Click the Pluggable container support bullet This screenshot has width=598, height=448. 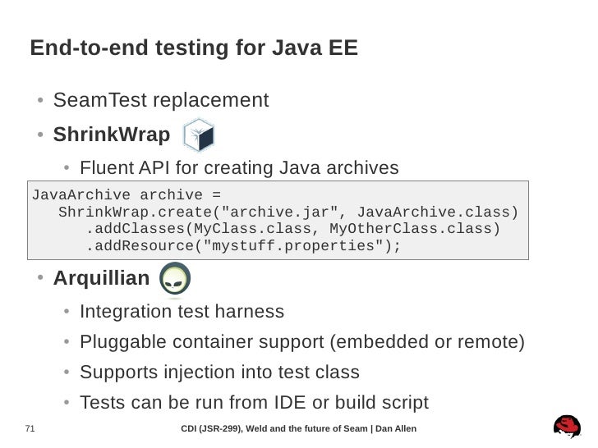tap(302, 341)
